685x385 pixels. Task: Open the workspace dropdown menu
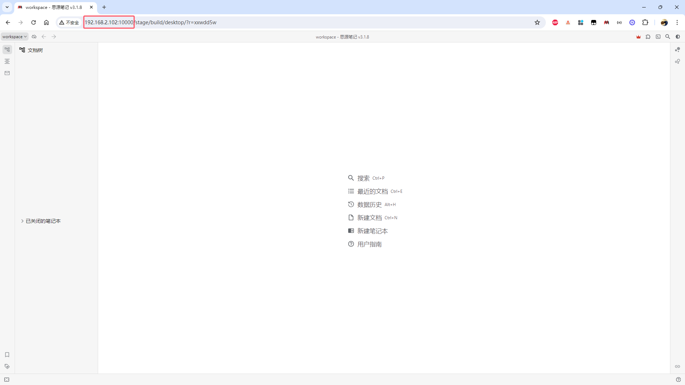pos(15,37)
